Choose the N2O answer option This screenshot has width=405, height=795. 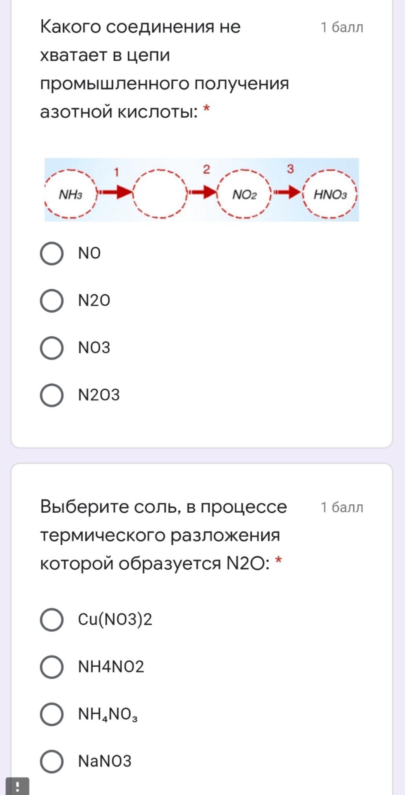52,301
